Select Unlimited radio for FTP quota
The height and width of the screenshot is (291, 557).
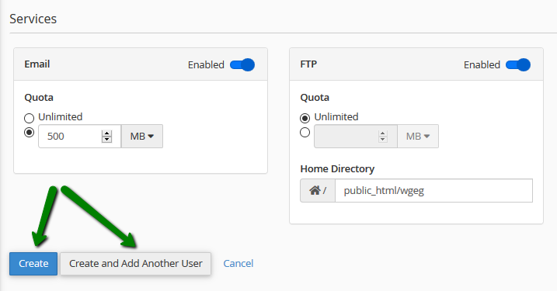305,118
